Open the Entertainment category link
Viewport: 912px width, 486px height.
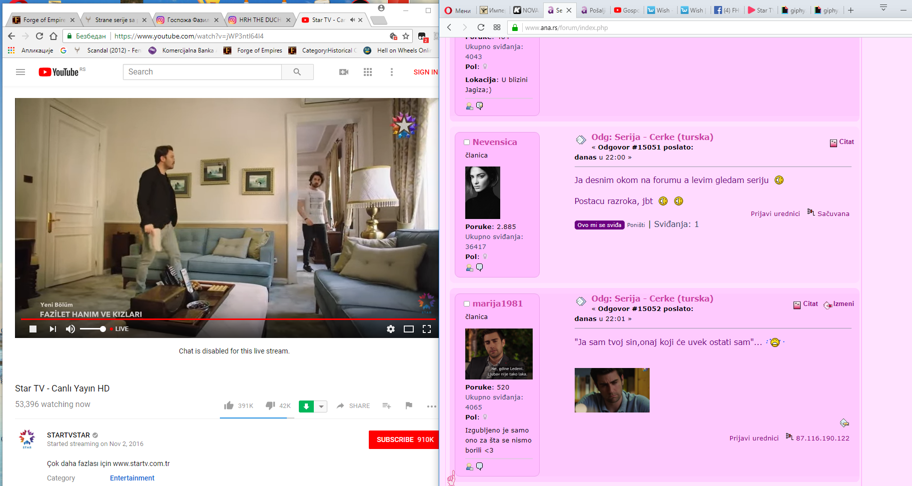click(132, 478)
